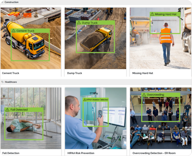
Task: Select the Healthcare section header
Action: pos(11,82)
